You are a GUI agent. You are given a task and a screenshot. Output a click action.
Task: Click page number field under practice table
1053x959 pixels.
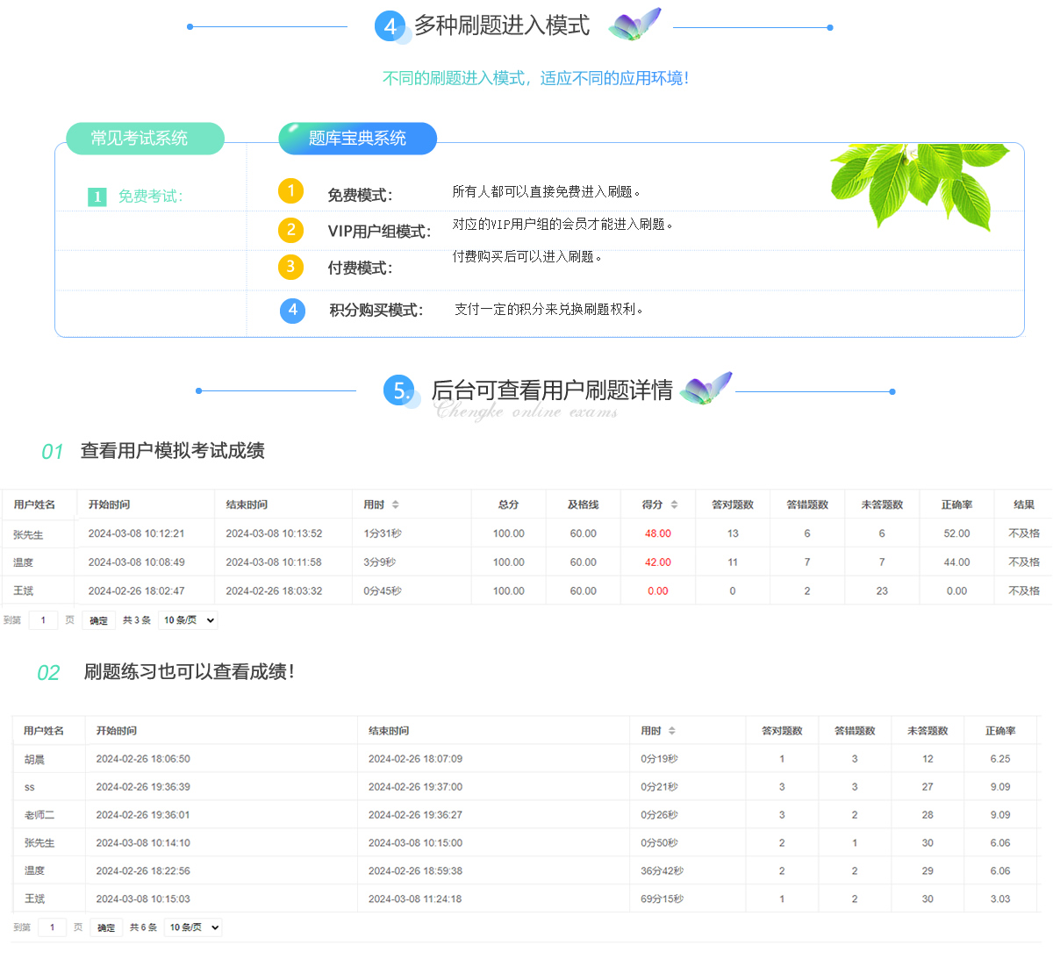click(x=52, y=927)
